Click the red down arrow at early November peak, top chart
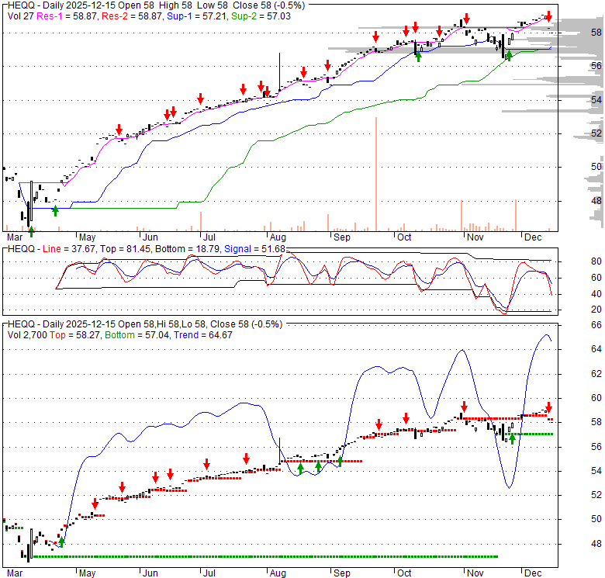The width and height of the screenshot is (605, 578). tap(466, 19)
